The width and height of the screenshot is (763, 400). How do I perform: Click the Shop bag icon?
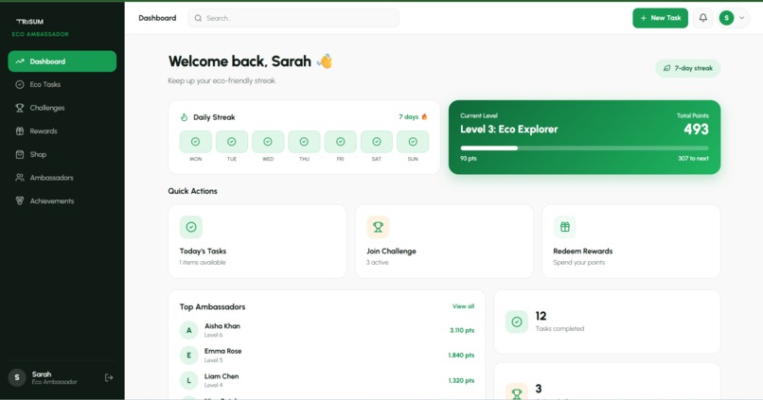coord(20,154)
